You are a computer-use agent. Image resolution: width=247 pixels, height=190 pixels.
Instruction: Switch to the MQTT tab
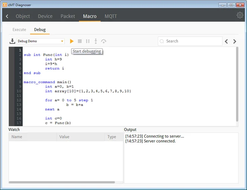111,16
